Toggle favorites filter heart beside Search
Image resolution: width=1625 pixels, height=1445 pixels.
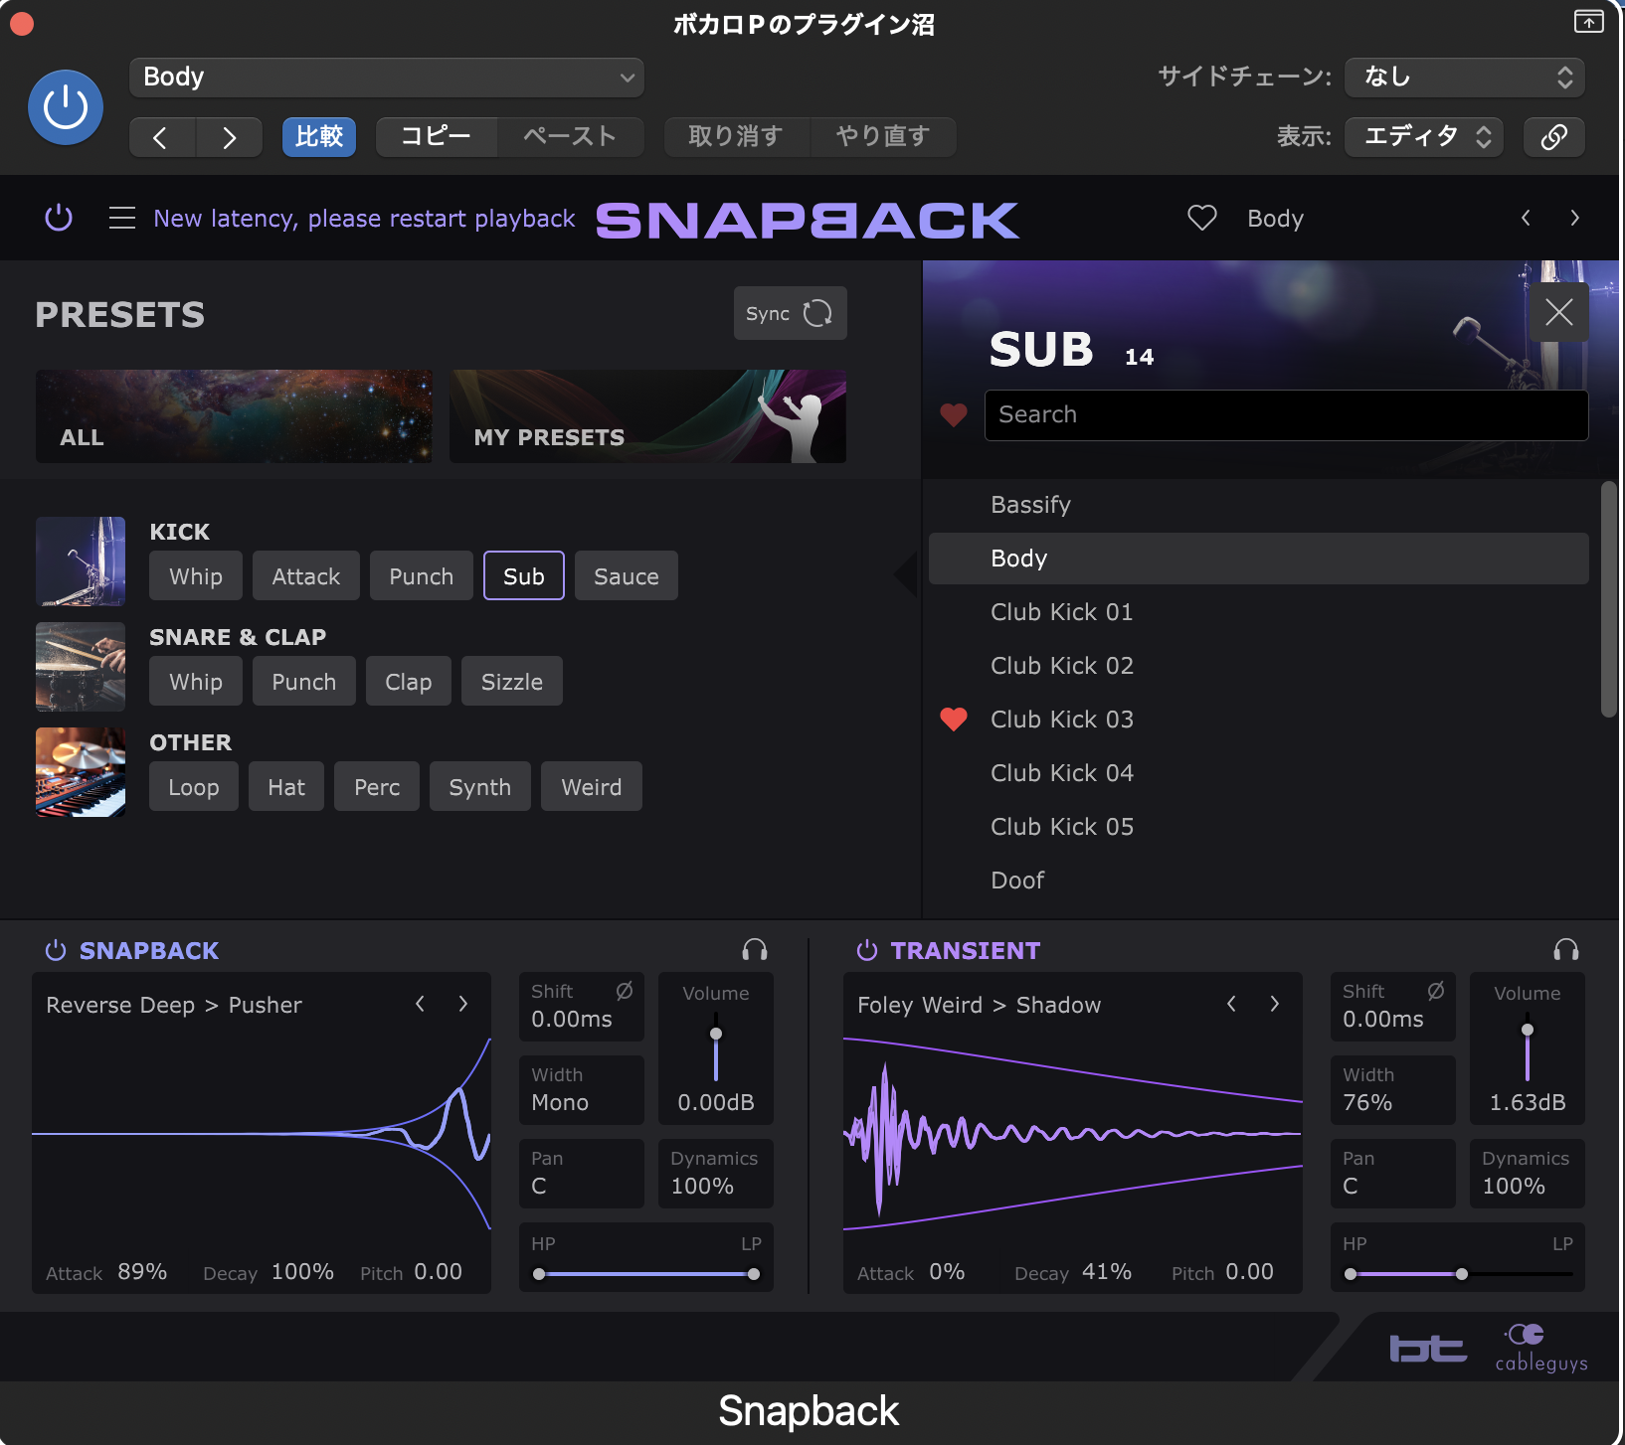point(954,415)
